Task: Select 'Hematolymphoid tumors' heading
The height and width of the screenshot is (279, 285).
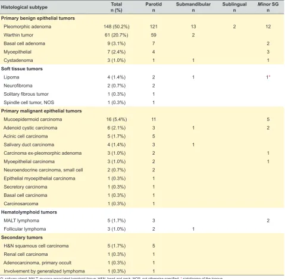Action: click(29, 212)
